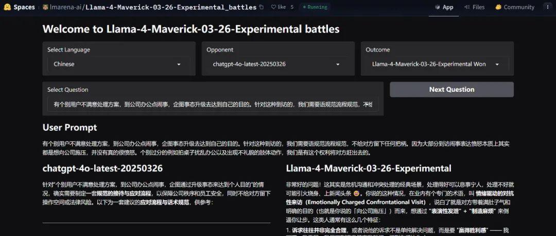Click the Select Language label

(69, 50)
